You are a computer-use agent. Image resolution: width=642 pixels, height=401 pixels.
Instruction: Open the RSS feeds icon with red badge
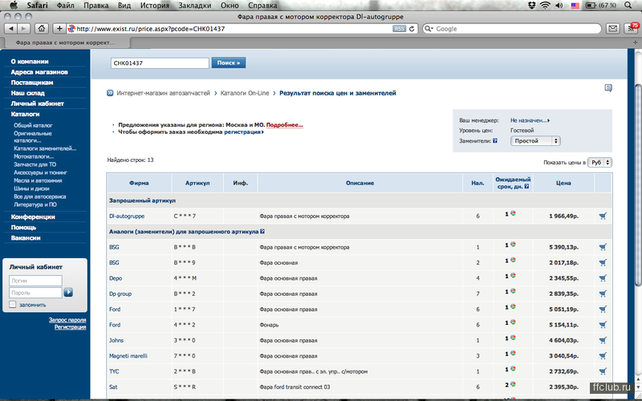tap(631, 28)
